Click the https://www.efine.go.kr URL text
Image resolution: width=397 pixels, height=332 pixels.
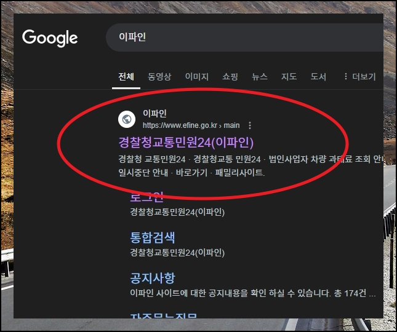pyautogui.click(x=191, y=125)
